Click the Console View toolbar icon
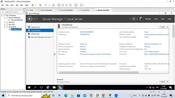Viewport: 175px width, 98px height. pyautogui.click(x=76, y=5)
